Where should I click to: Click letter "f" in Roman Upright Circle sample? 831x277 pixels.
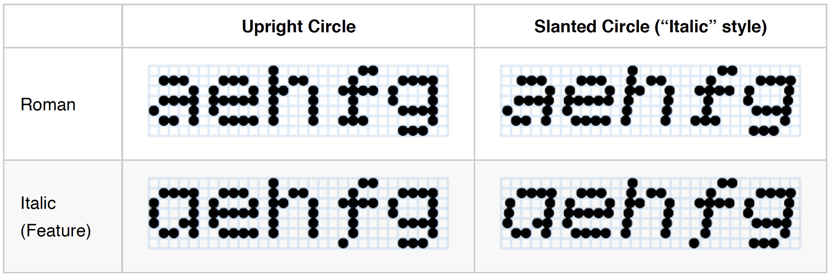coord(354,96)
